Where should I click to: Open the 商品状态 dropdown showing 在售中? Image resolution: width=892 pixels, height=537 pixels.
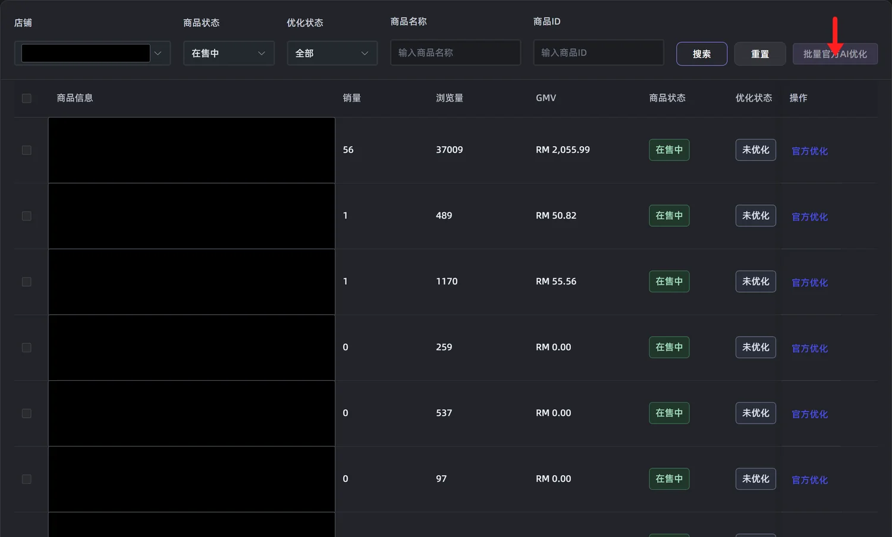pos(229,53)
